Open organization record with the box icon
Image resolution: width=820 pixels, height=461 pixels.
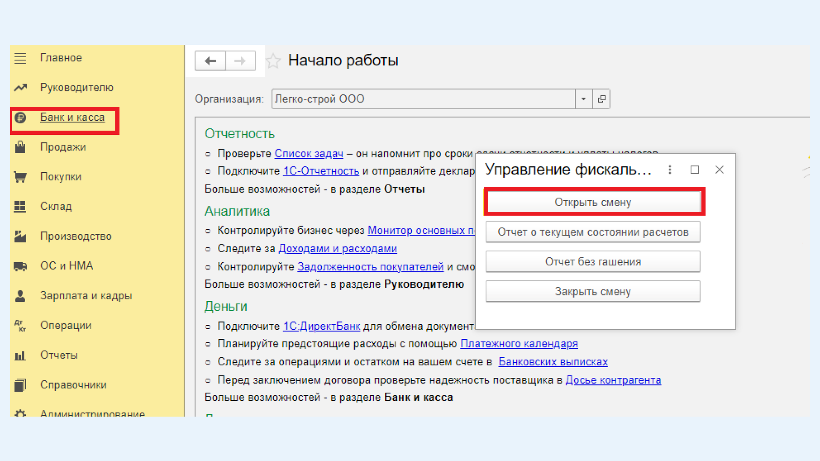click(601, 99)
